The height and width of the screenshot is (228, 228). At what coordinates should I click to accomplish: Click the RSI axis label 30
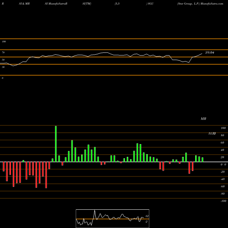tap(3, 67)
